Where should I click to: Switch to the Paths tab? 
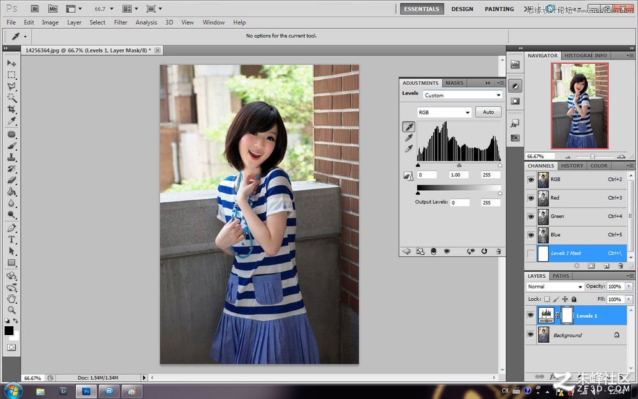click(561, 276)
